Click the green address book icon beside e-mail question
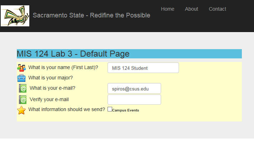Viewport: 254px width, 141px height. tap(23, 88)
